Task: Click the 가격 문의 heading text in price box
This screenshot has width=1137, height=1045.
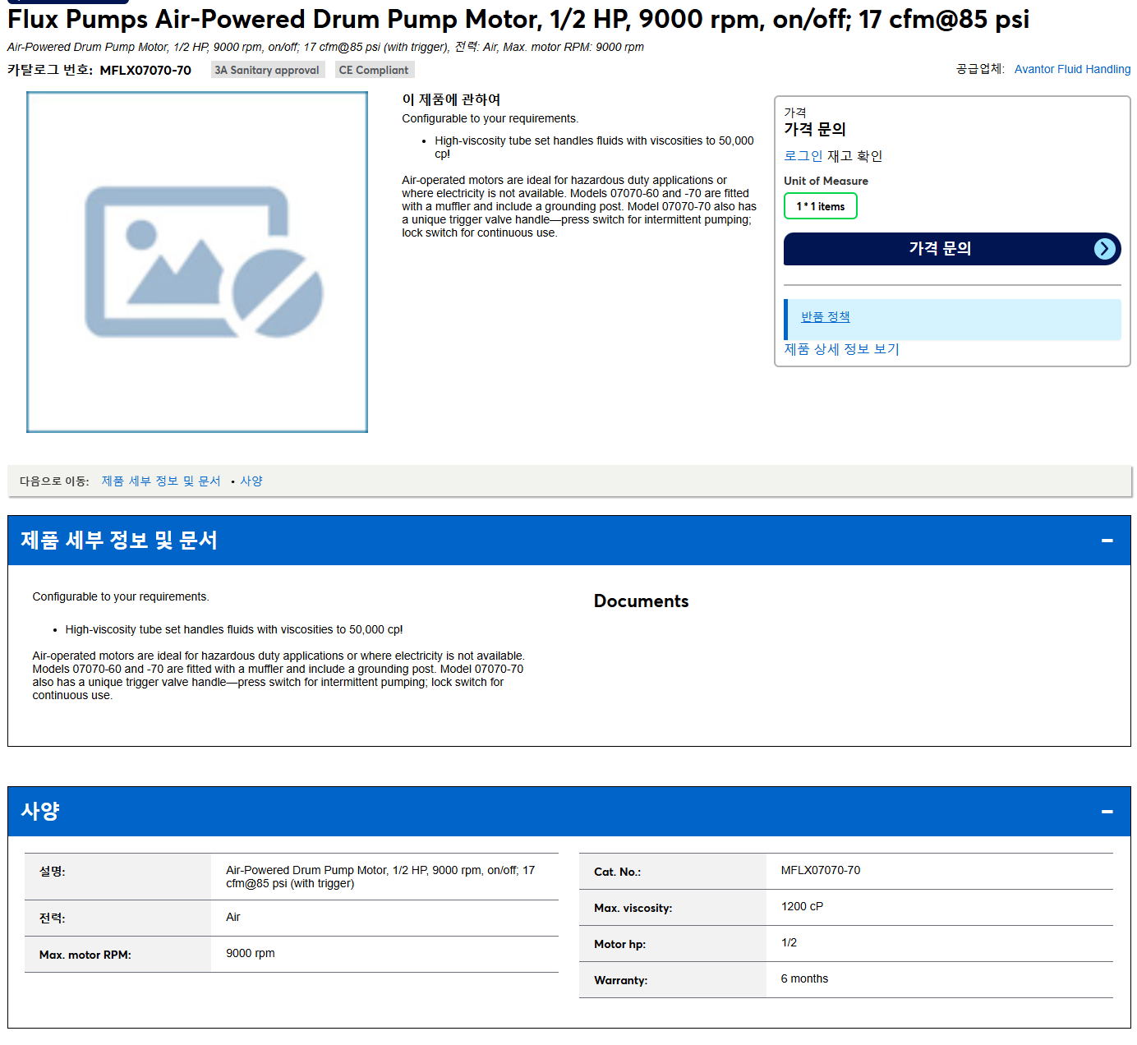Action: (x=814, y=129)
